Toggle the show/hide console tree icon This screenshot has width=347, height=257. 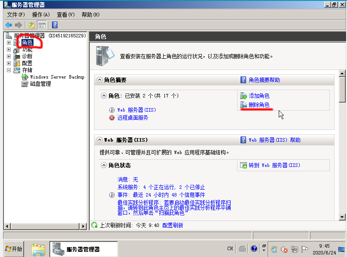(42, 25)
